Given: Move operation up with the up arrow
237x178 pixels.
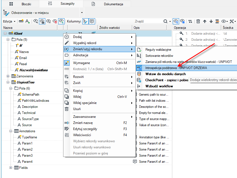Looking at the screenshot, I should click(205, 21).
